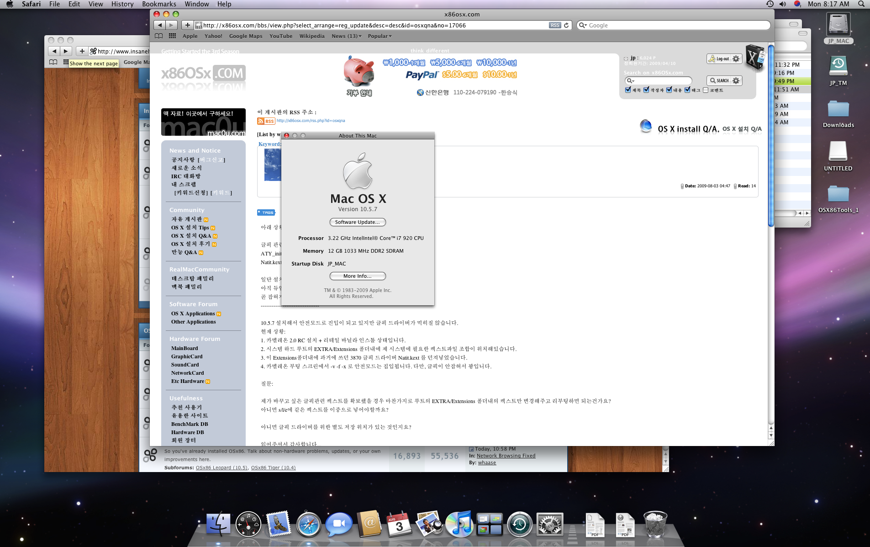The image size is (870, 547).
Task: Open Spotlight search in menu bar
Action: [x=861, y=4]
